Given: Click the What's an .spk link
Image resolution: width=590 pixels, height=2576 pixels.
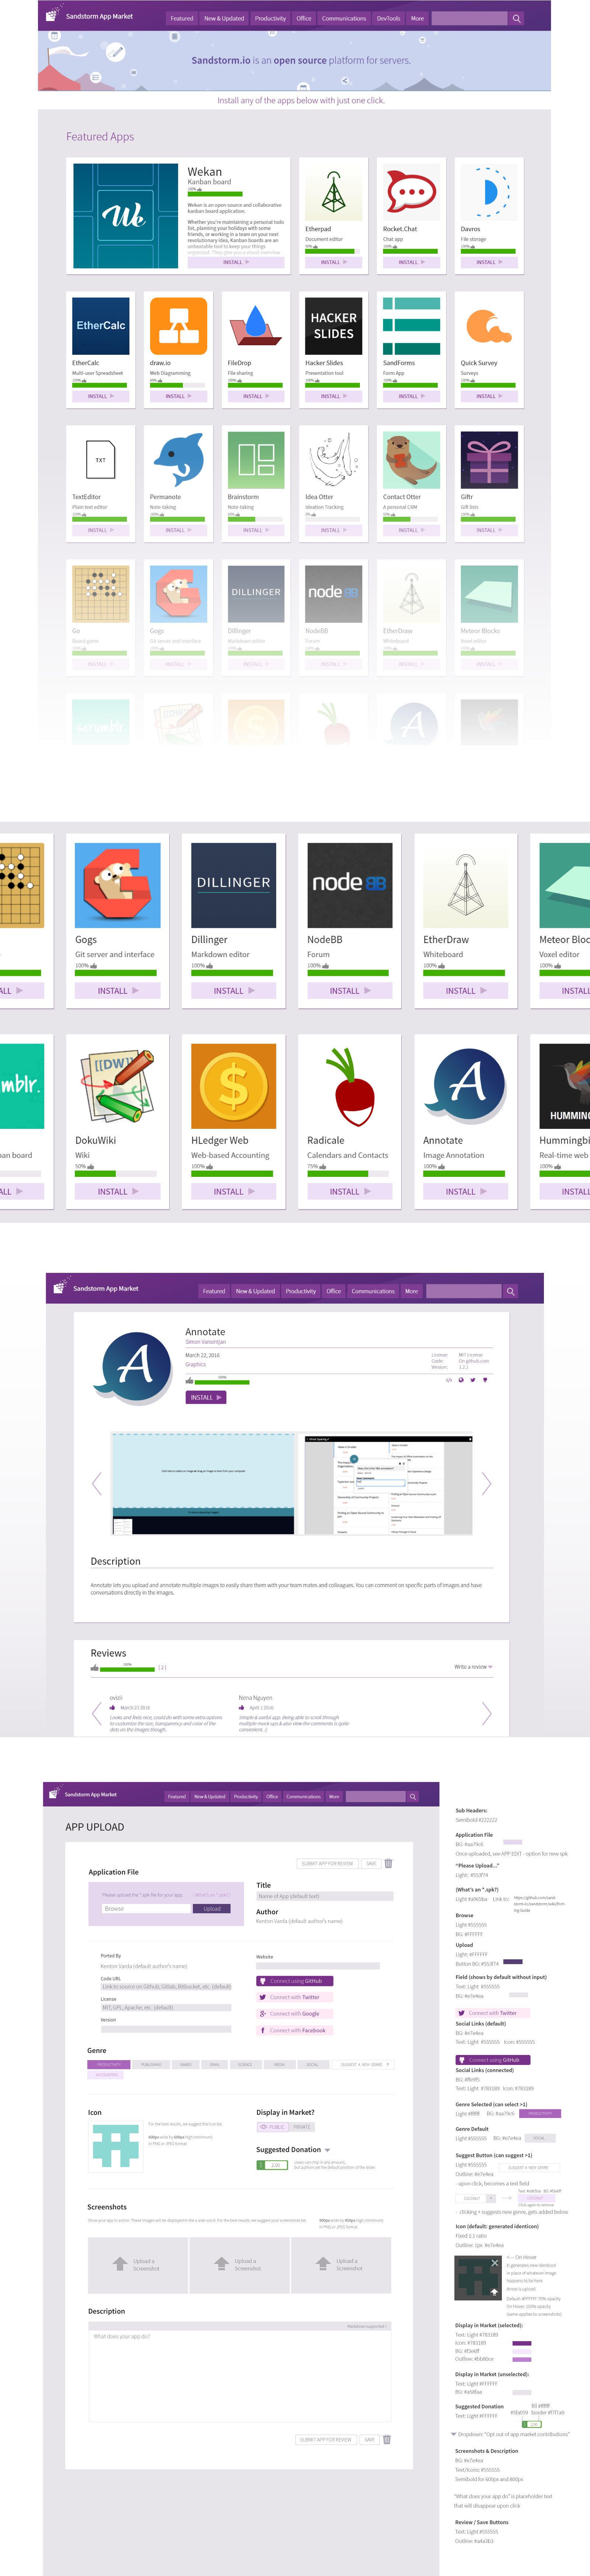Looking at the screenshot, I should [x=212, y=1895].
